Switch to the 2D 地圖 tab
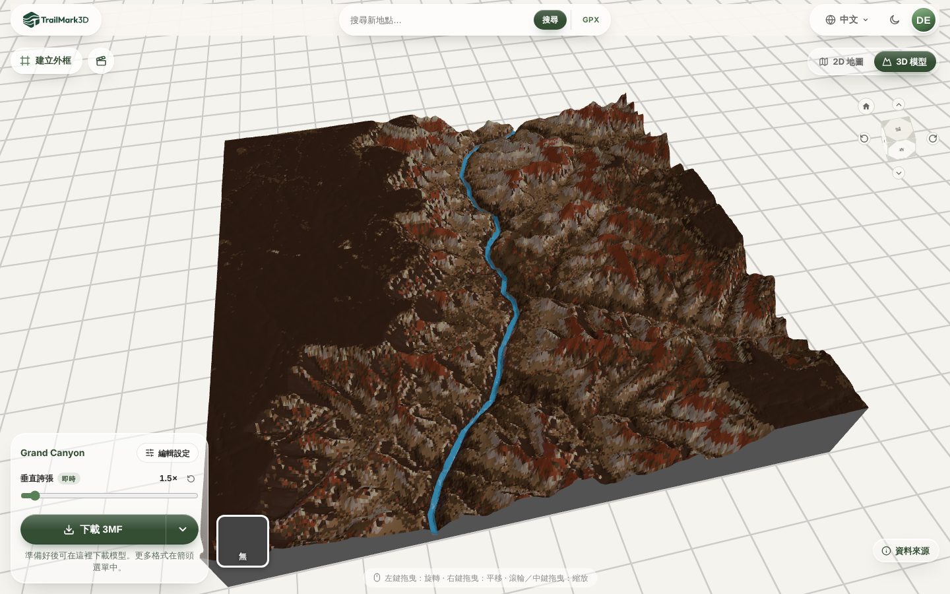The height and width of the screenshot is (594, 950). click(841, 61)
